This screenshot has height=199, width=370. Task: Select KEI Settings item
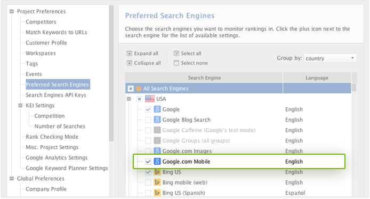pos(40,105)
